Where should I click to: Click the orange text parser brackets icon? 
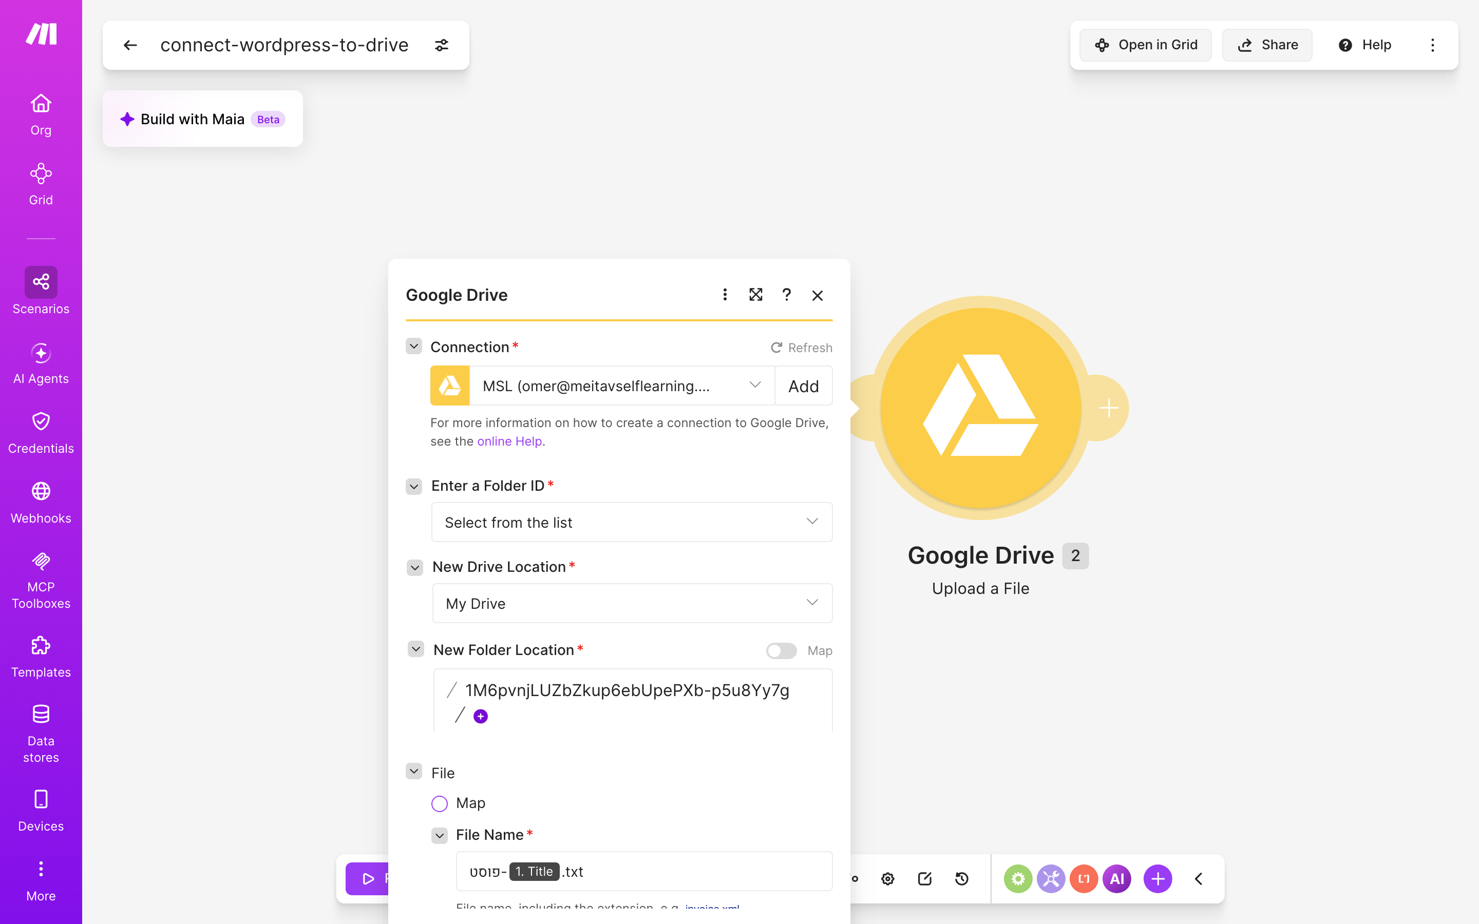click(x=1084, y=879)
